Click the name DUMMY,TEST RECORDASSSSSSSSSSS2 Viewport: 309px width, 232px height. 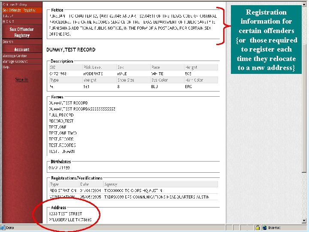[x=82, y=109]
